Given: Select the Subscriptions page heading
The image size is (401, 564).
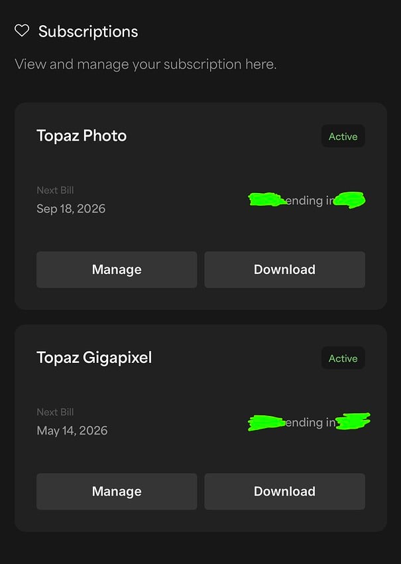Looking at the screenshot, I should [88, 31].
